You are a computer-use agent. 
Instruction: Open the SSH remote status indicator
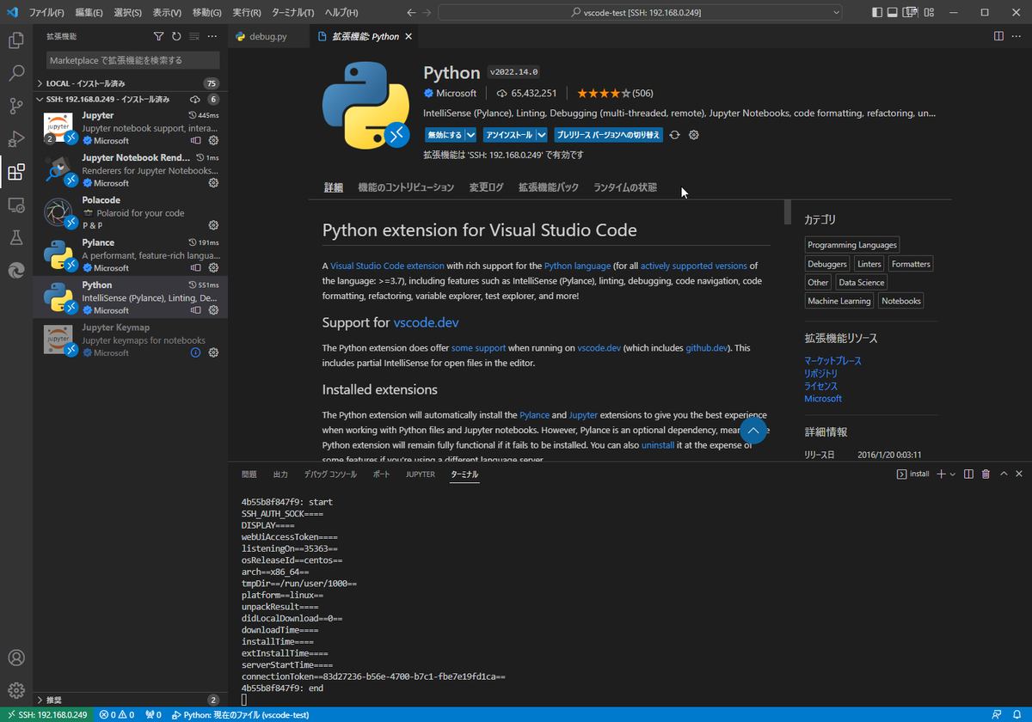tap(46, 714)
